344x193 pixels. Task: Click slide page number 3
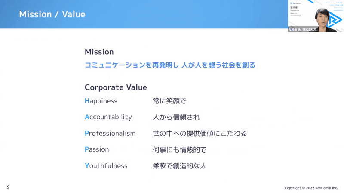coord(8,187)
